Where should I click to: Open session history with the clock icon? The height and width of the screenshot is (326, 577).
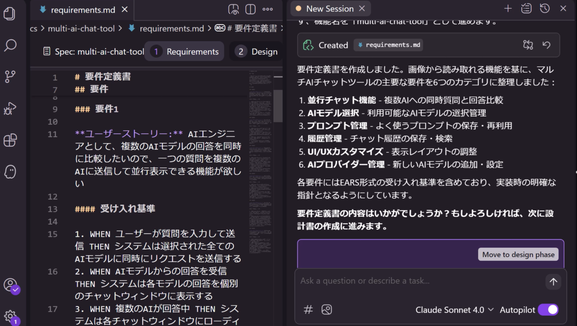click(x=545, y=8)
